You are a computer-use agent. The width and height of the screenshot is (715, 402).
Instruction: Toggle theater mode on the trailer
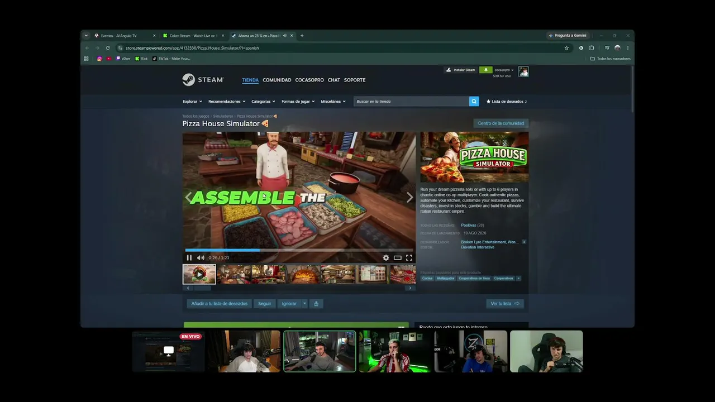pos(397,257)
